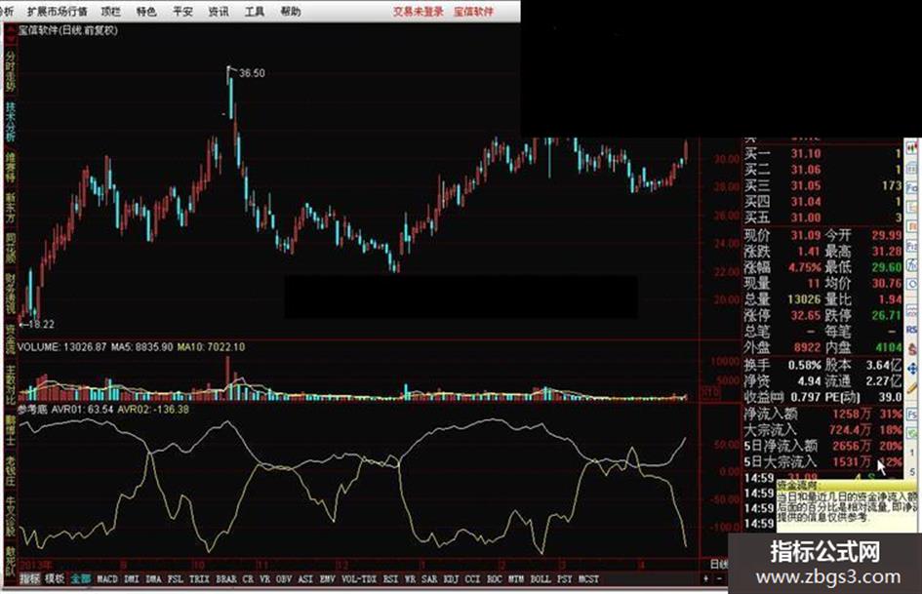Switch indicator to CR

(x=248, y=578)
